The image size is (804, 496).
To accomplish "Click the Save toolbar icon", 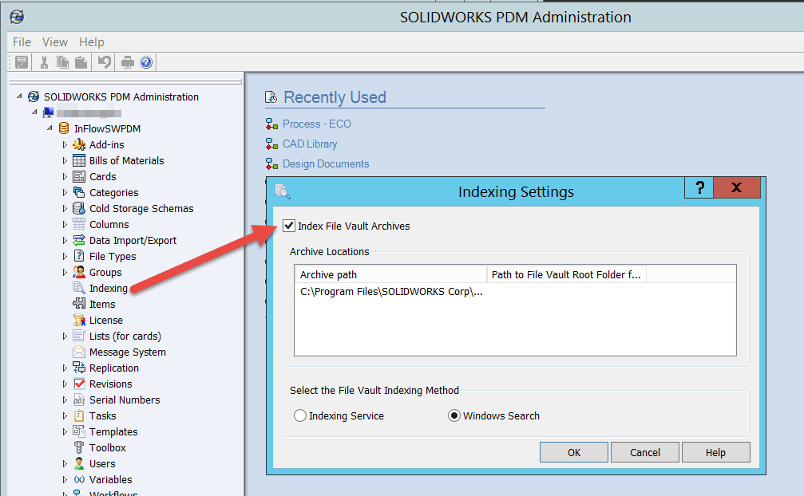I will [x=22, y=62].
